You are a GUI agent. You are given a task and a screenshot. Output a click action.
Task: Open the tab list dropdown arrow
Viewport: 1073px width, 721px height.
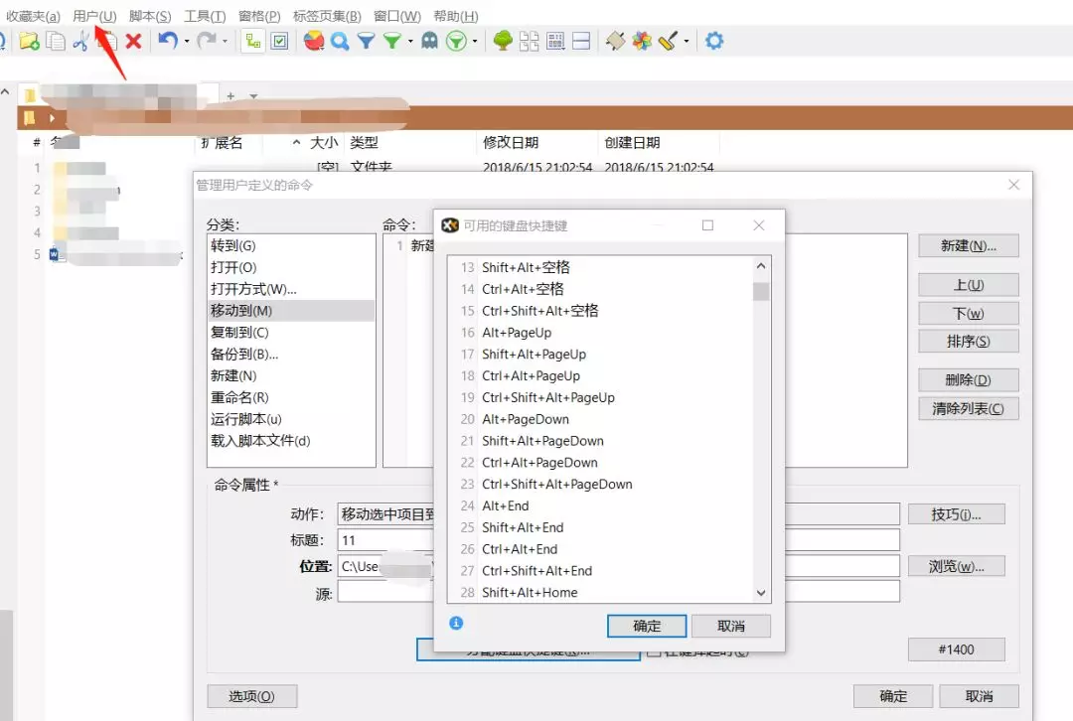[x=253, y=96]
